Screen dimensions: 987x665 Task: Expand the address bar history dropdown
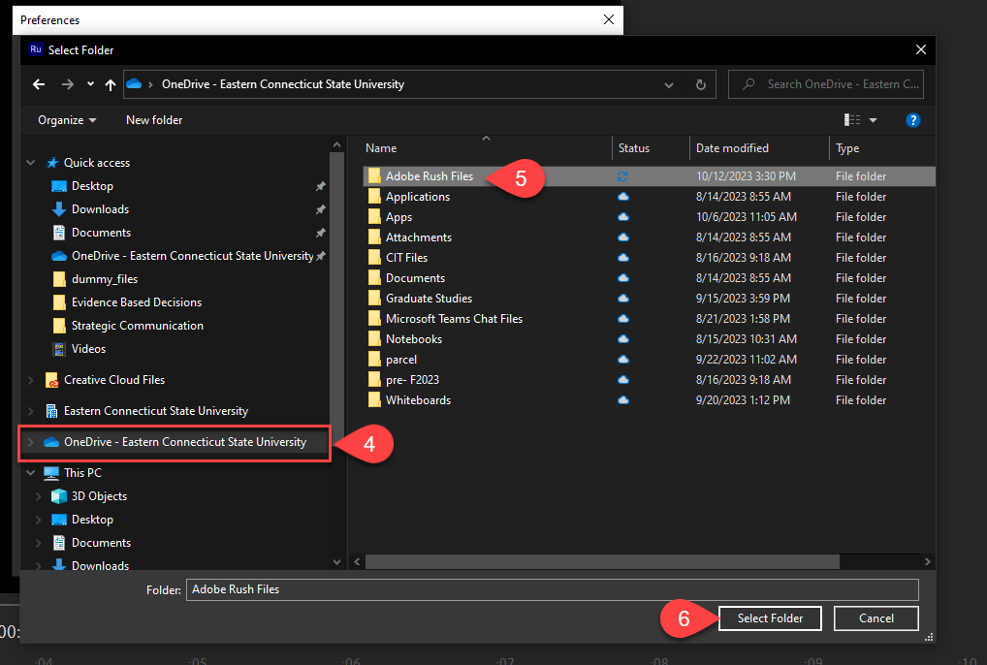668,85
